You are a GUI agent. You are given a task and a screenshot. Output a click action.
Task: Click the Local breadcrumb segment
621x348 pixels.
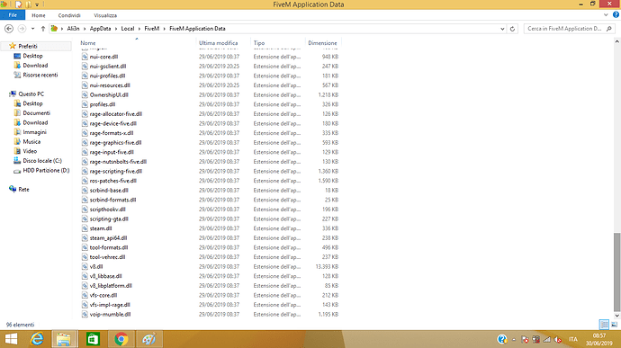tap(128, 29)
